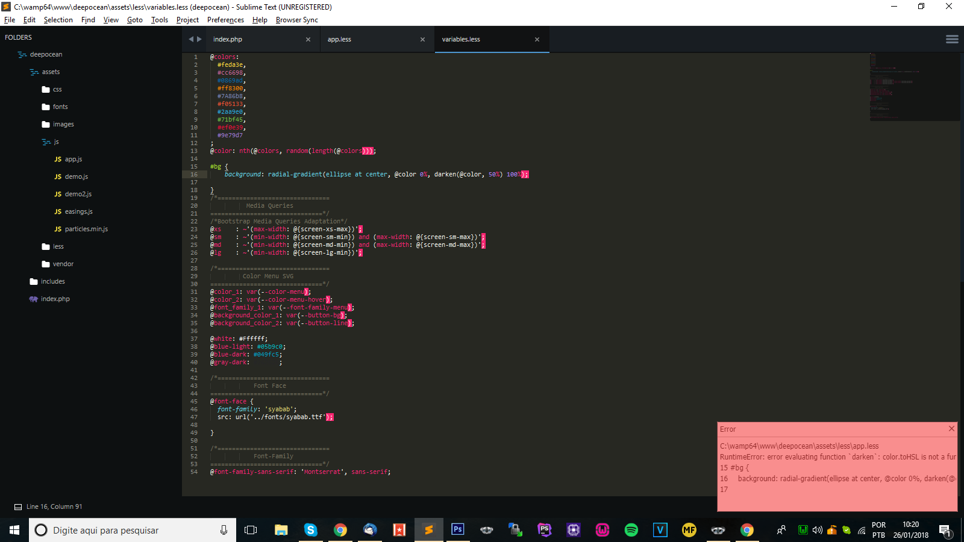Screen dimensions: 964x542
Task: Open Spotify from the taskbar
Action: tap(631, 530)
